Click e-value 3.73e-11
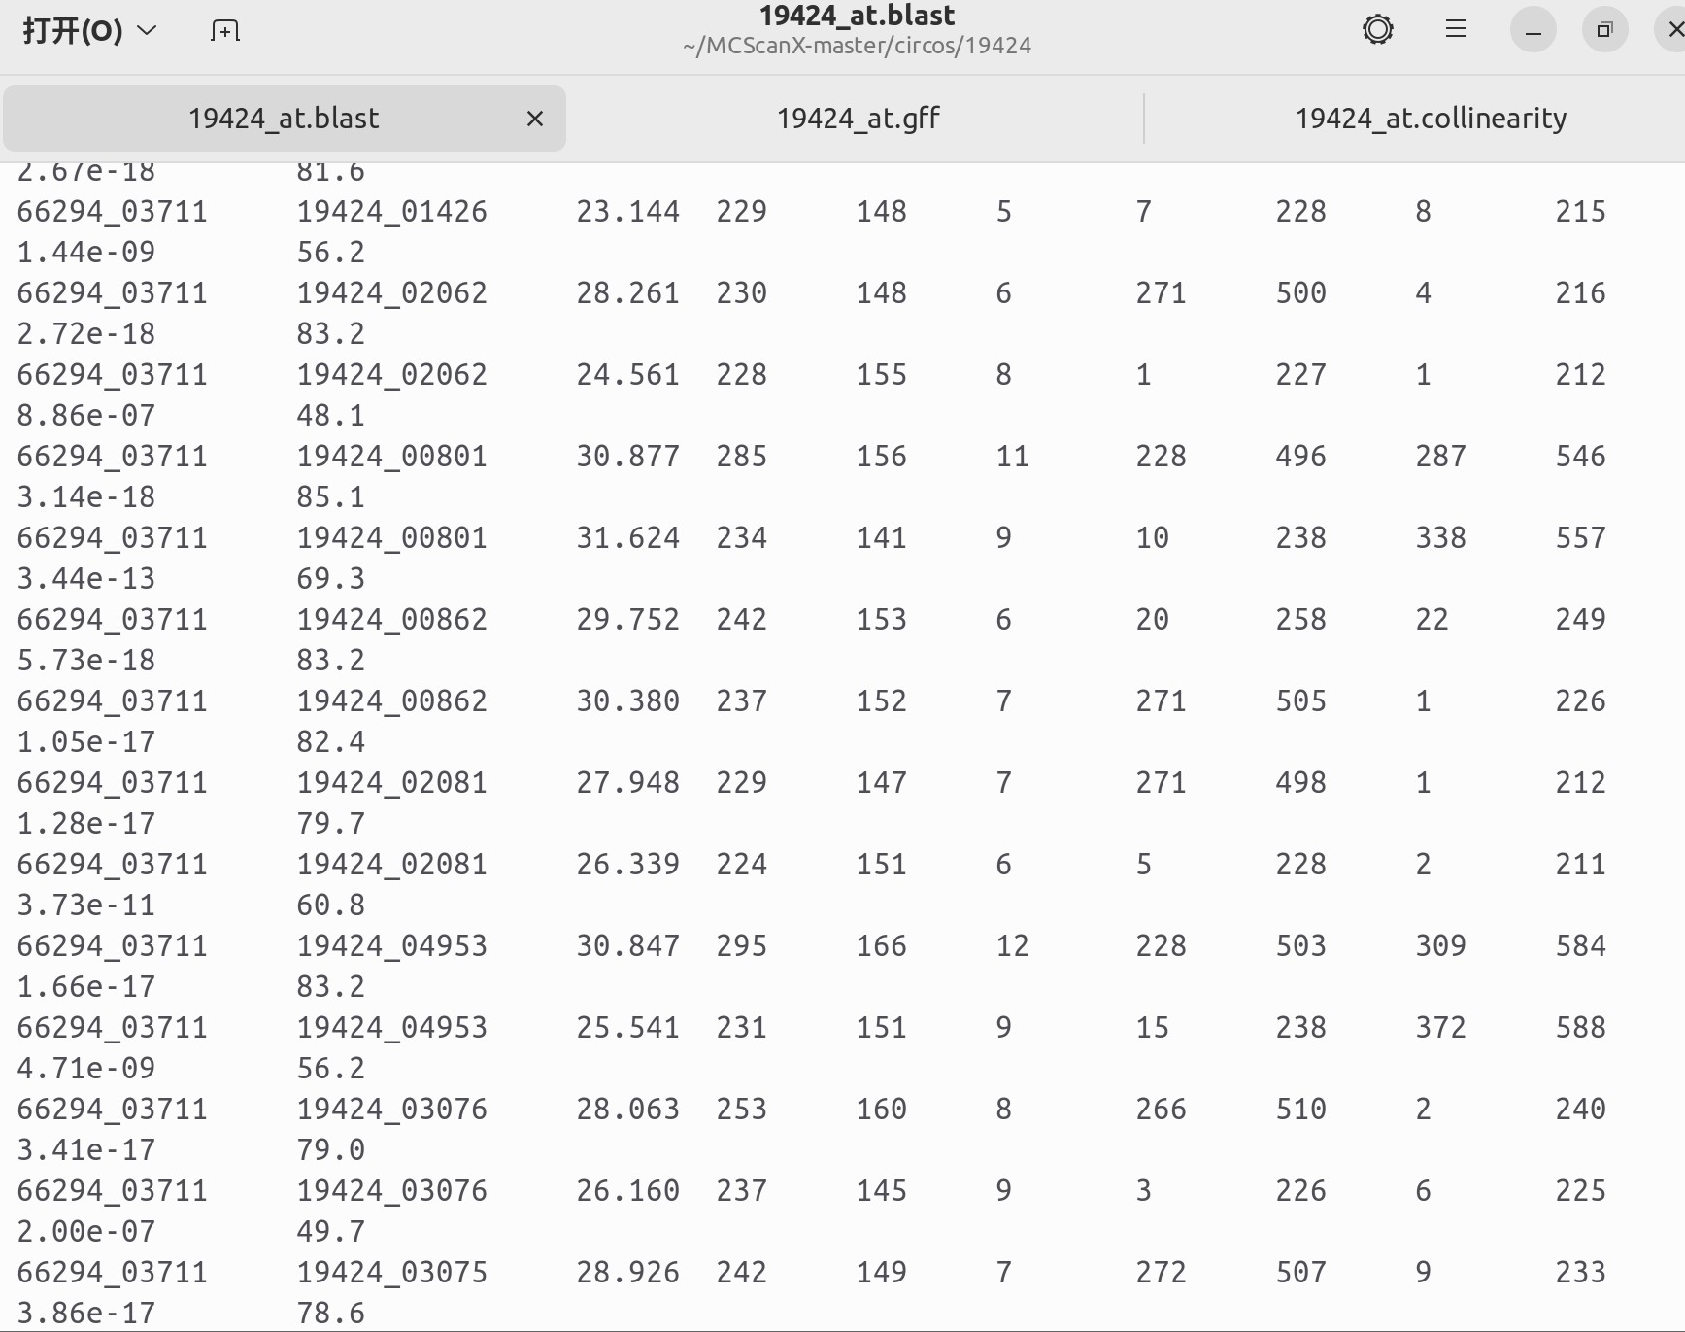Viewport: 1685px width, 1332px height. 86,905
